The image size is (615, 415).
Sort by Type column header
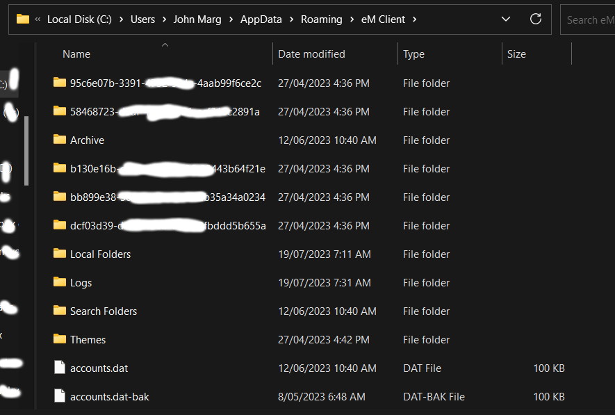(413, 54)
